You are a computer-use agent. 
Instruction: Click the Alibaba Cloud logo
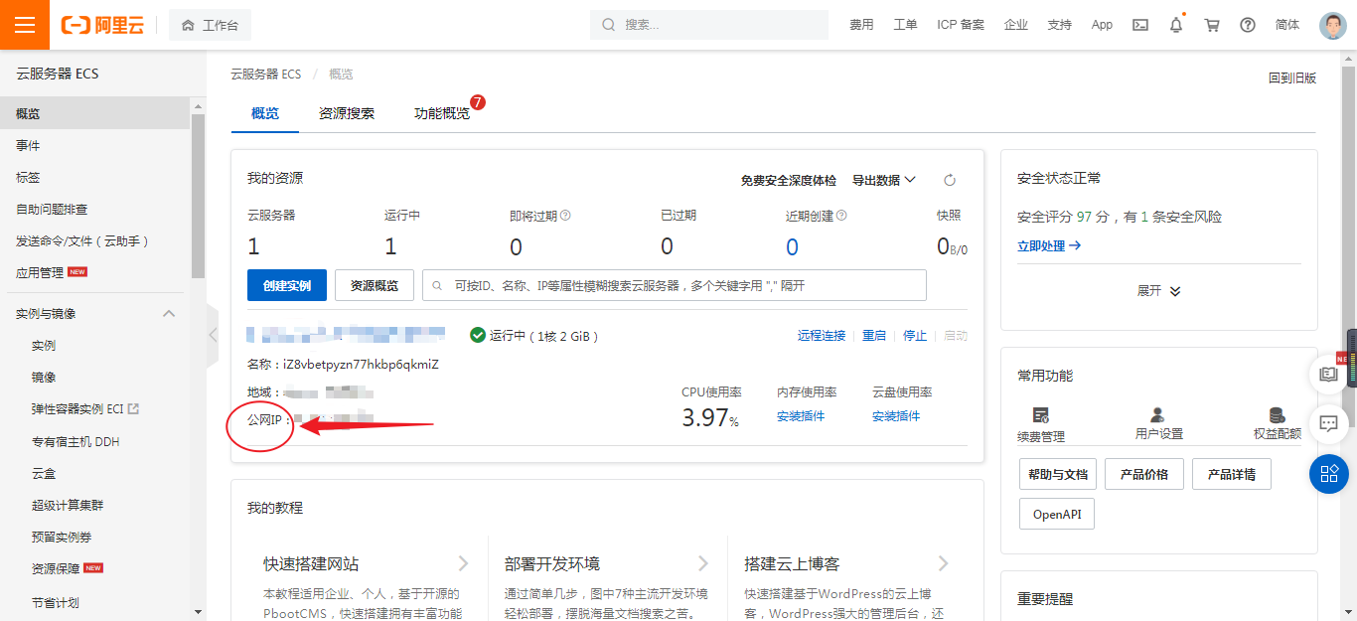pos(102,25)
